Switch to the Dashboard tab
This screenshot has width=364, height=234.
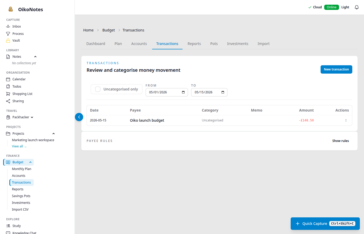click(96, 44)
